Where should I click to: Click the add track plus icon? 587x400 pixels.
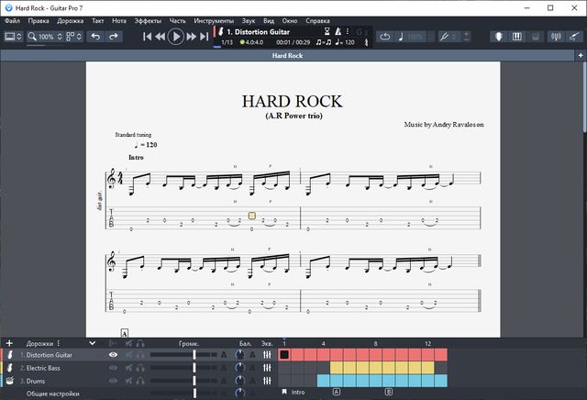click(x=9, y=343)
